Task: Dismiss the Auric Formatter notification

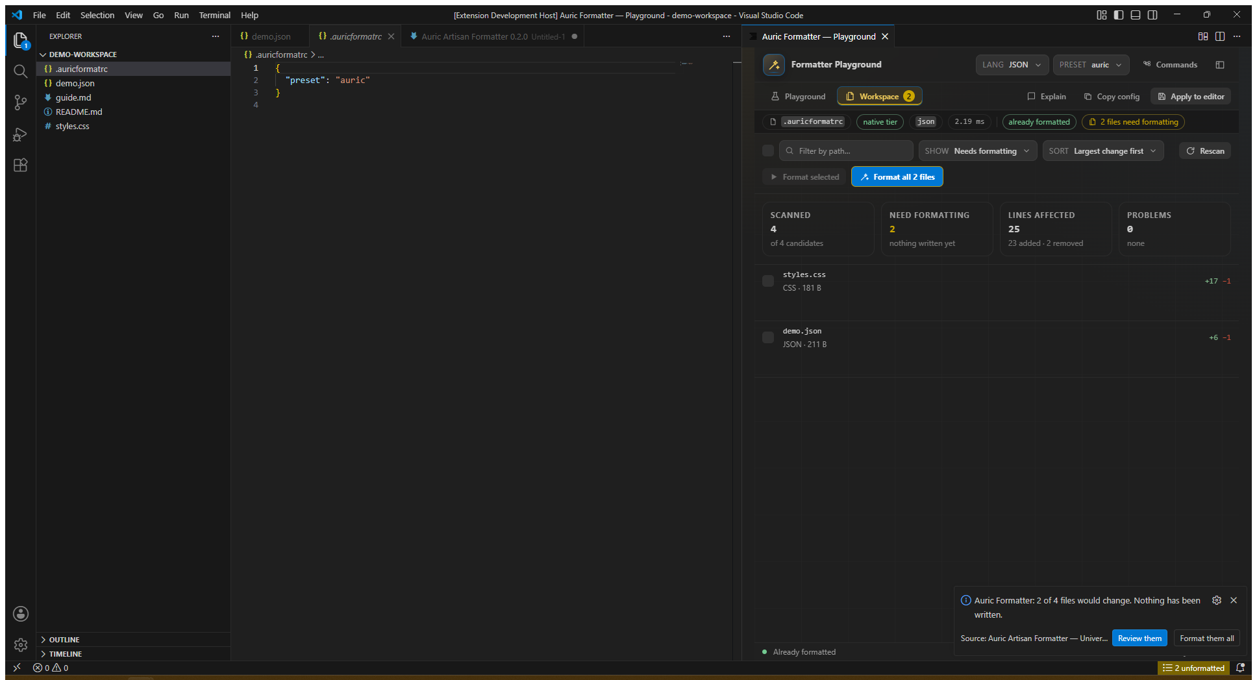Action: [x=1234, y=600]
